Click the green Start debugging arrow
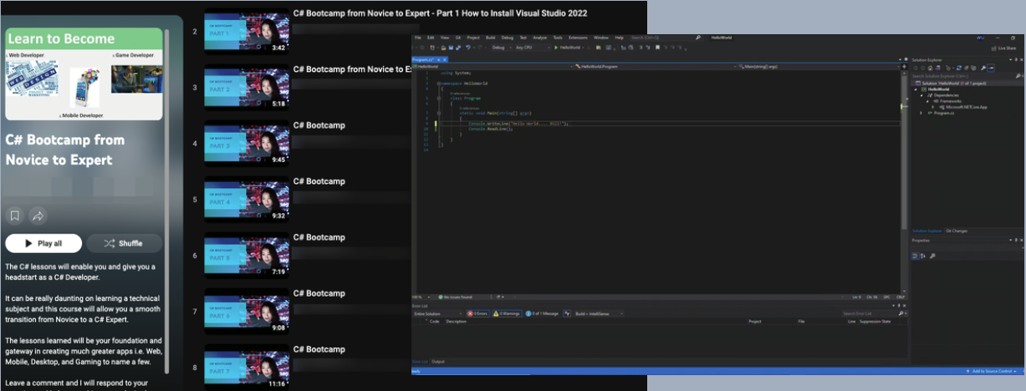The image size is (1026, 391). (x=555, y=48)
